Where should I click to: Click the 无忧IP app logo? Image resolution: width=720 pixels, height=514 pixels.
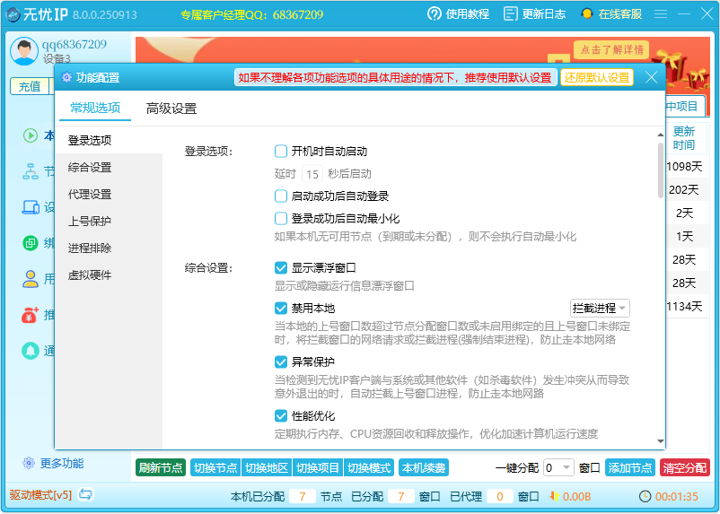[x=13, y=14]
